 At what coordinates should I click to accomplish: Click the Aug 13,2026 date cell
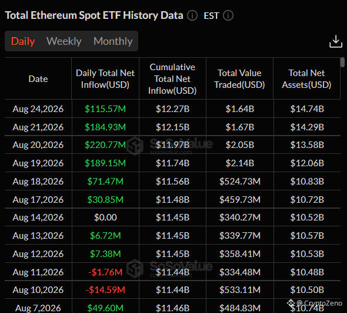[38, 236]
